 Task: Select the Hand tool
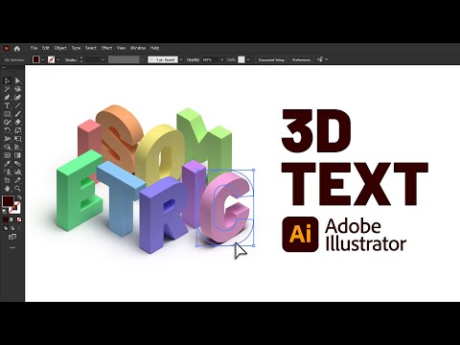pyautogui.click(x=7, y=189)
